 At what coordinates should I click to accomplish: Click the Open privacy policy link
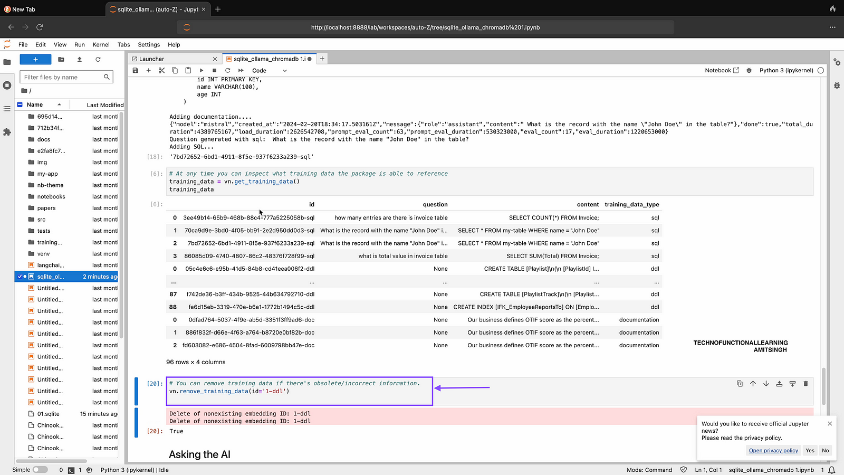tap(773, 451)
